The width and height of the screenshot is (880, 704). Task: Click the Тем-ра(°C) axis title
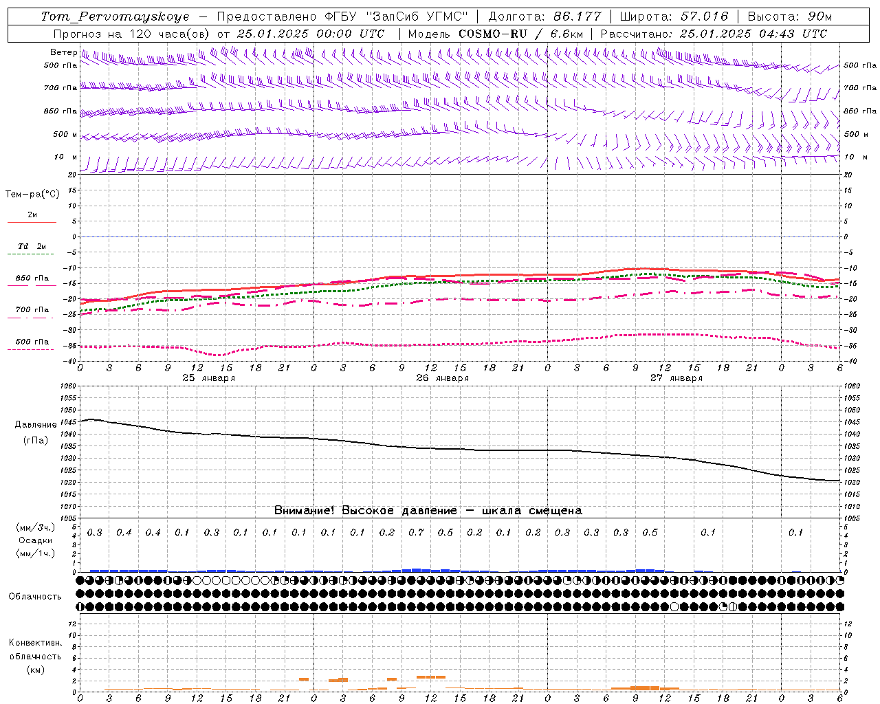32,195
